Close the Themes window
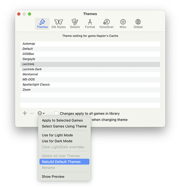This screenshot has height=188, width=180. [19, 14]
